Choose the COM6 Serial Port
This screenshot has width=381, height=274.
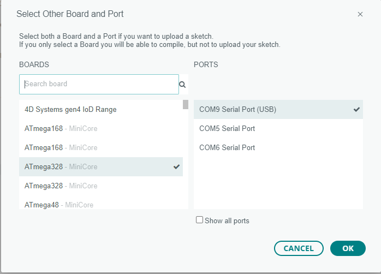tap(227, 147)
